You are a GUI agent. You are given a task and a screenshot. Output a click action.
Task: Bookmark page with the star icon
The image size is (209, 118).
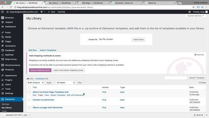[x=193, y=7]
